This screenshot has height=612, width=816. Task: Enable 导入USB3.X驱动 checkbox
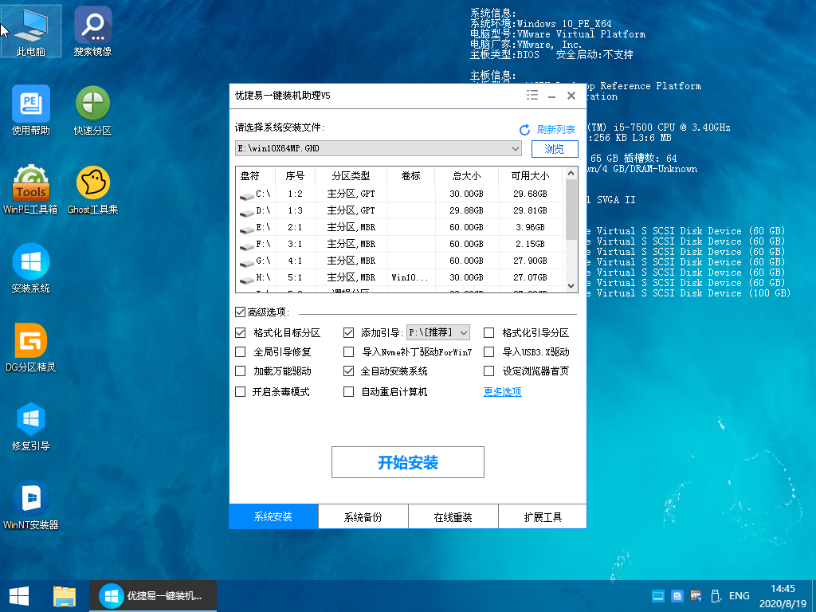pos(488,351)
